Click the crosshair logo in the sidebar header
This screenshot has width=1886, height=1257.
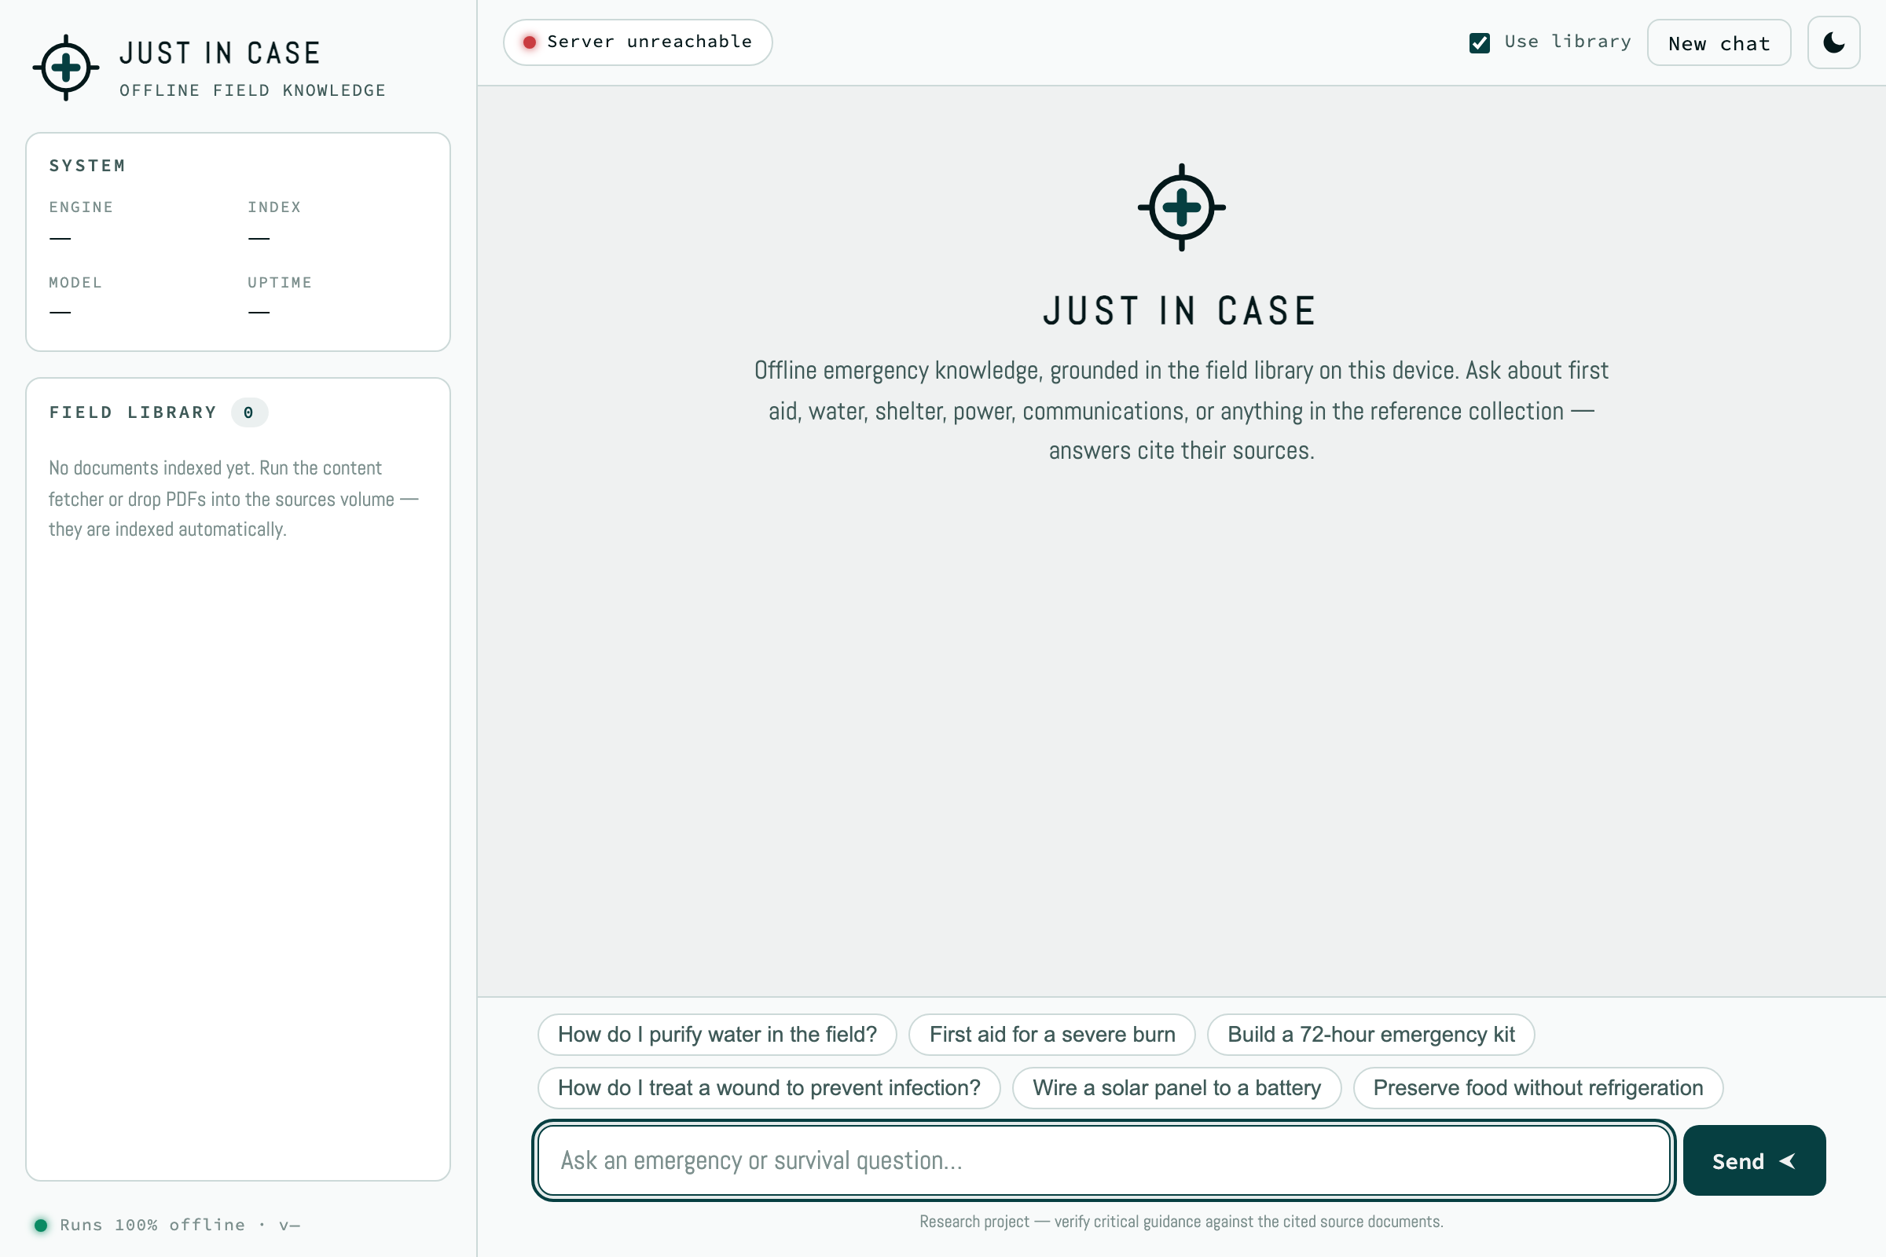point(66,68)
